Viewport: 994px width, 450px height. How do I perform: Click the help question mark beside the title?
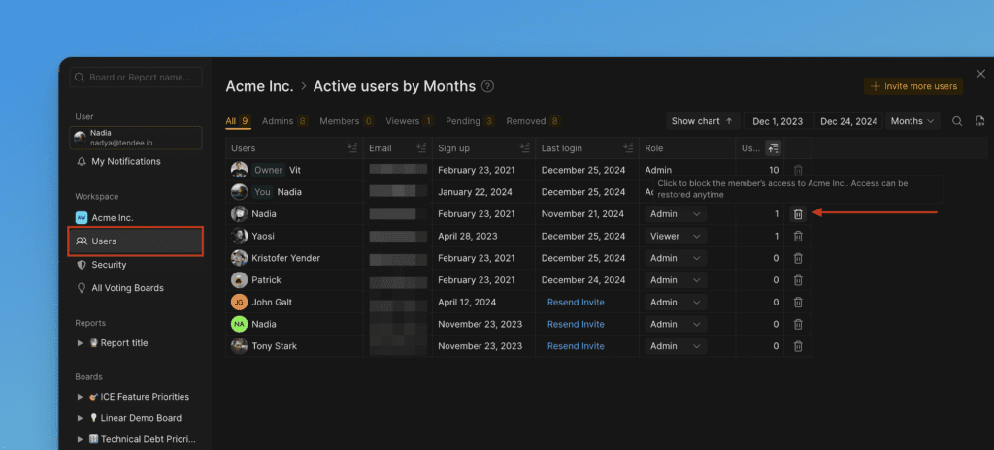[488, 86]
